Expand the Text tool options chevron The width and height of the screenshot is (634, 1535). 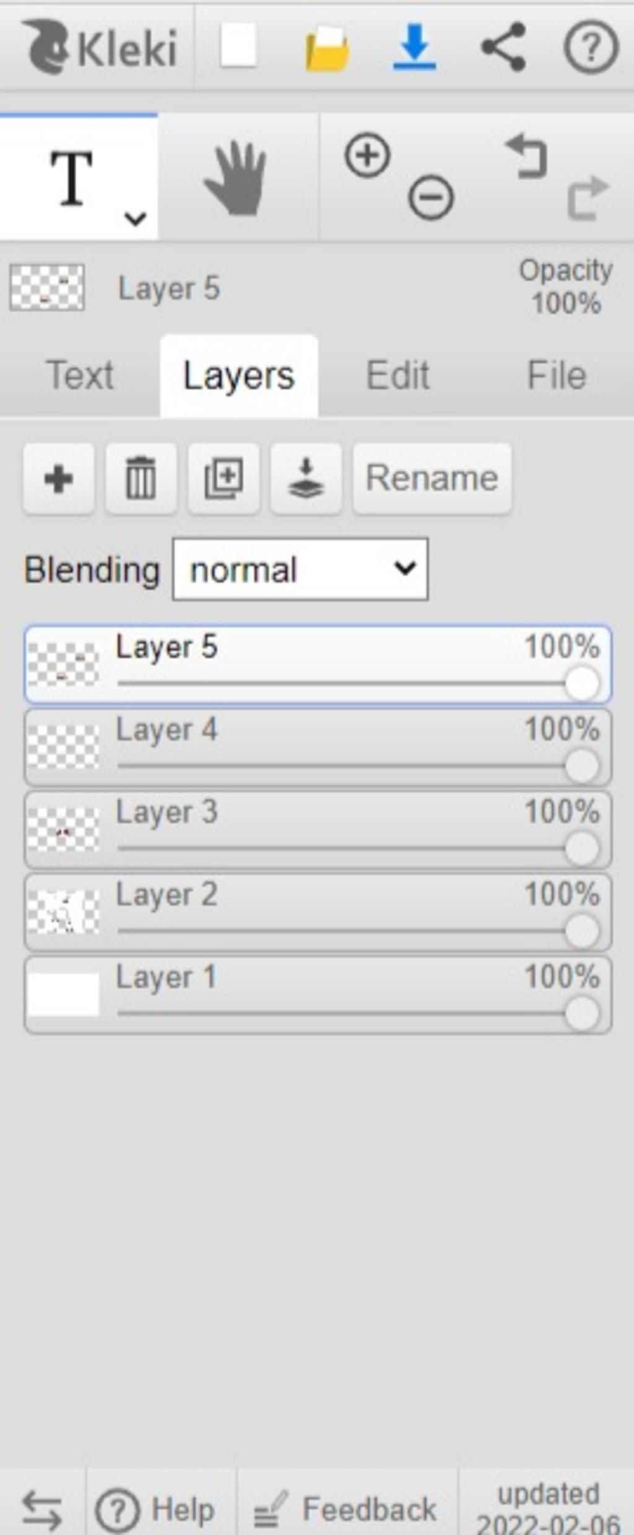point(135,218)
